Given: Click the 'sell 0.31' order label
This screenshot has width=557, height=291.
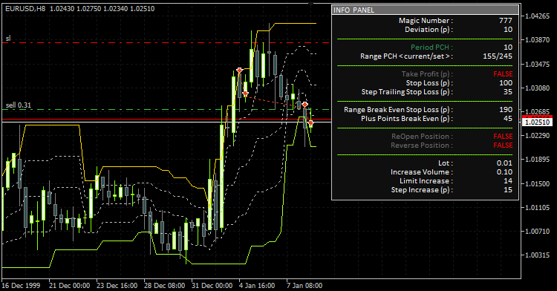Looking at the screenshot, I should 19,105.
